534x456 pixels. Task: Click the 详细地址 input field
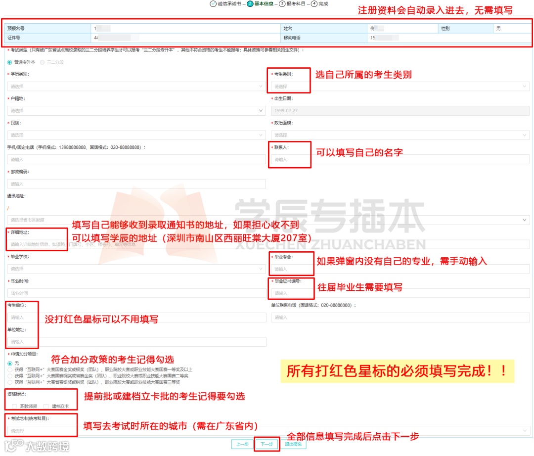tap(268, 244)
